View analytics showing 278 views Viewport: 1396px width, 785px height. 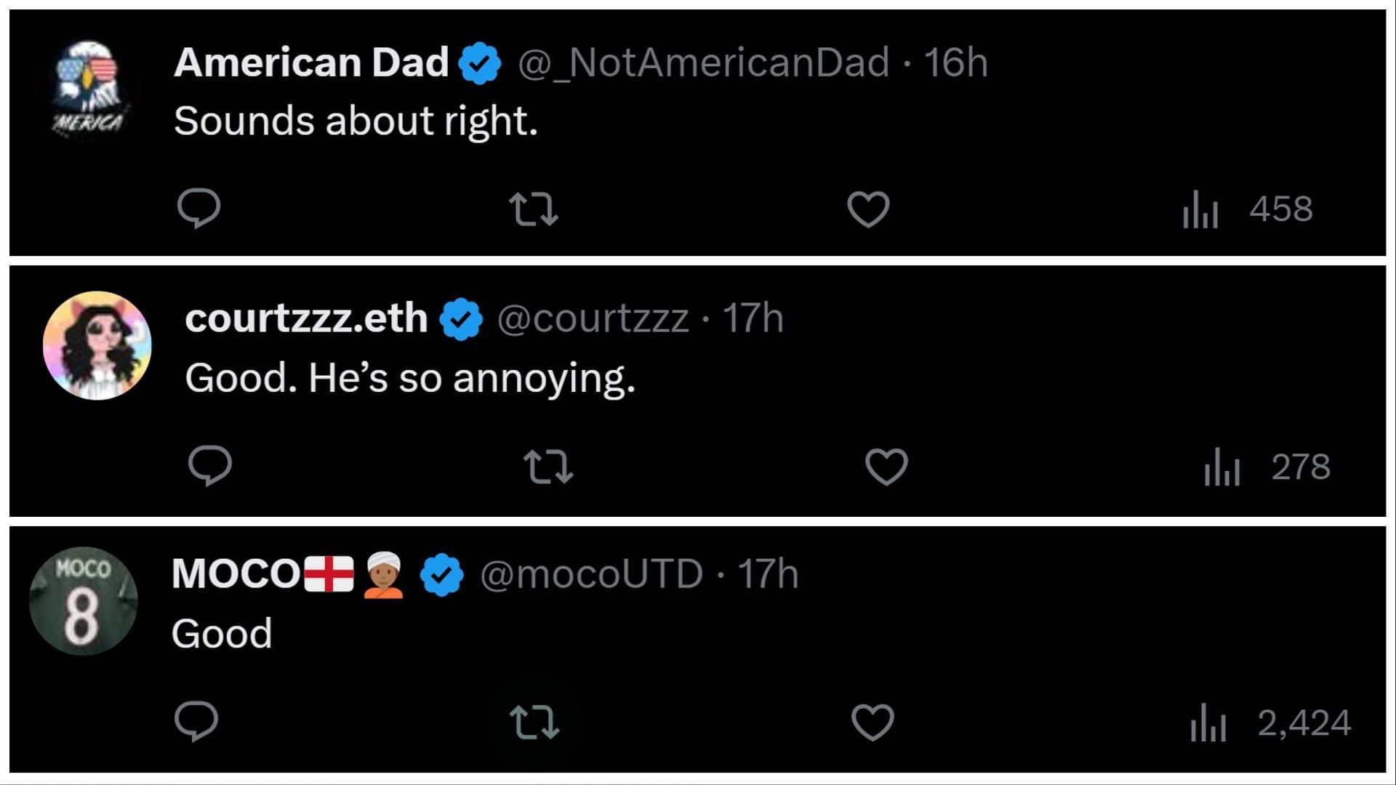click(1267, 467)
